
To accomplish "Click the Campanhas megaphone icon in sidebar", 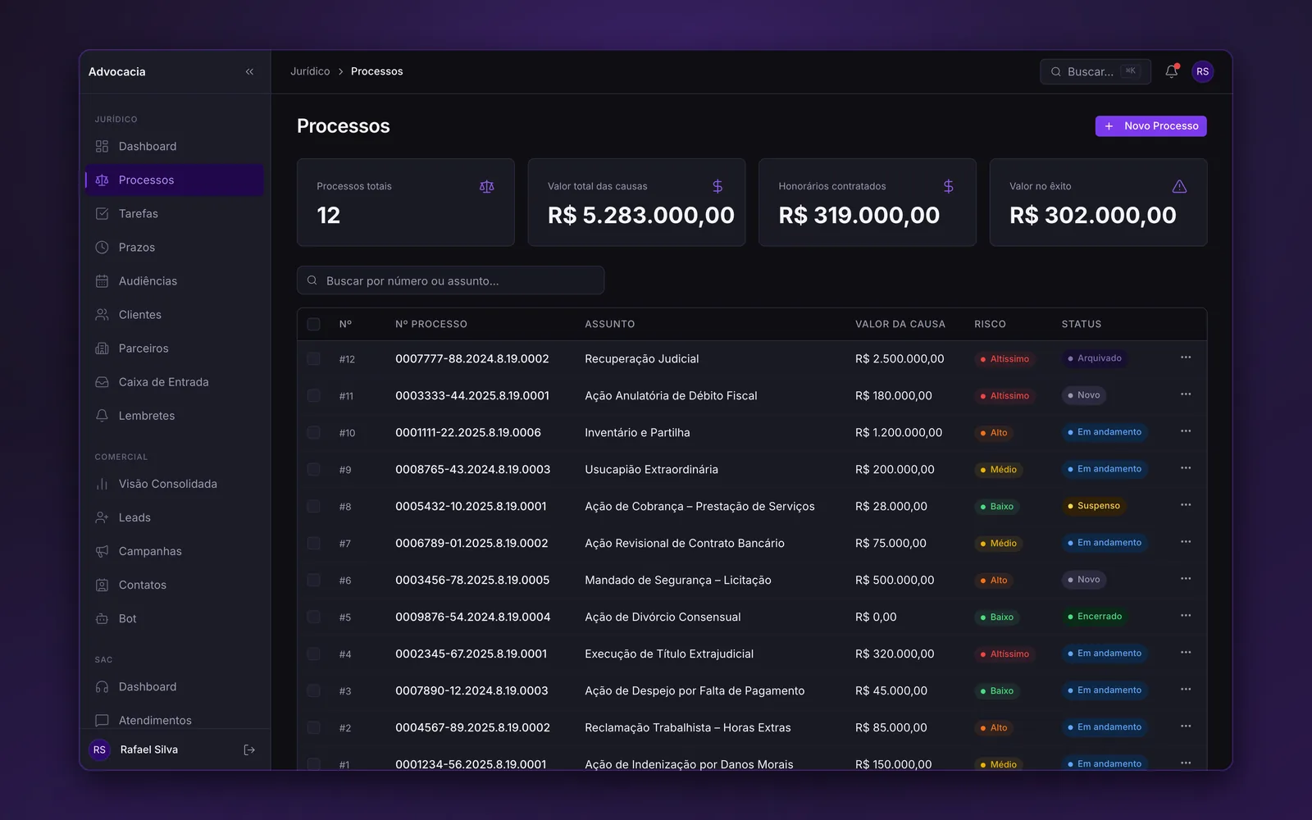I will (102, 551).
